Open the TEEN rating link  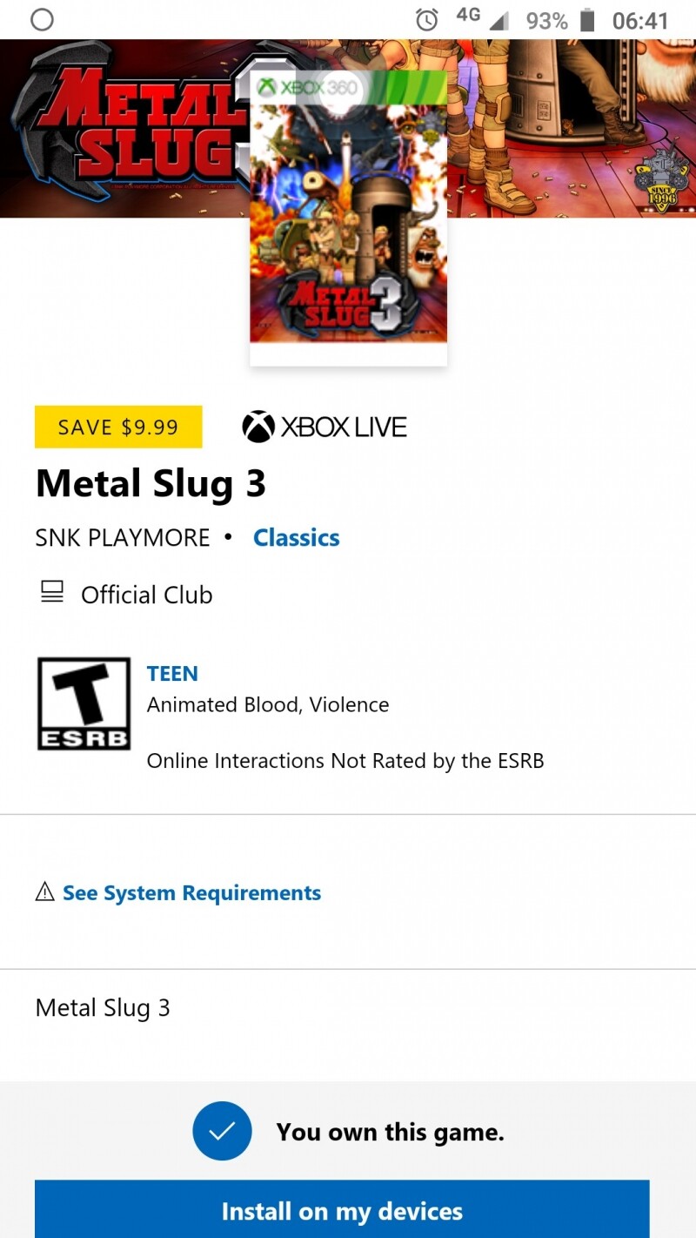pyautogui.click(x=172, y=673)
